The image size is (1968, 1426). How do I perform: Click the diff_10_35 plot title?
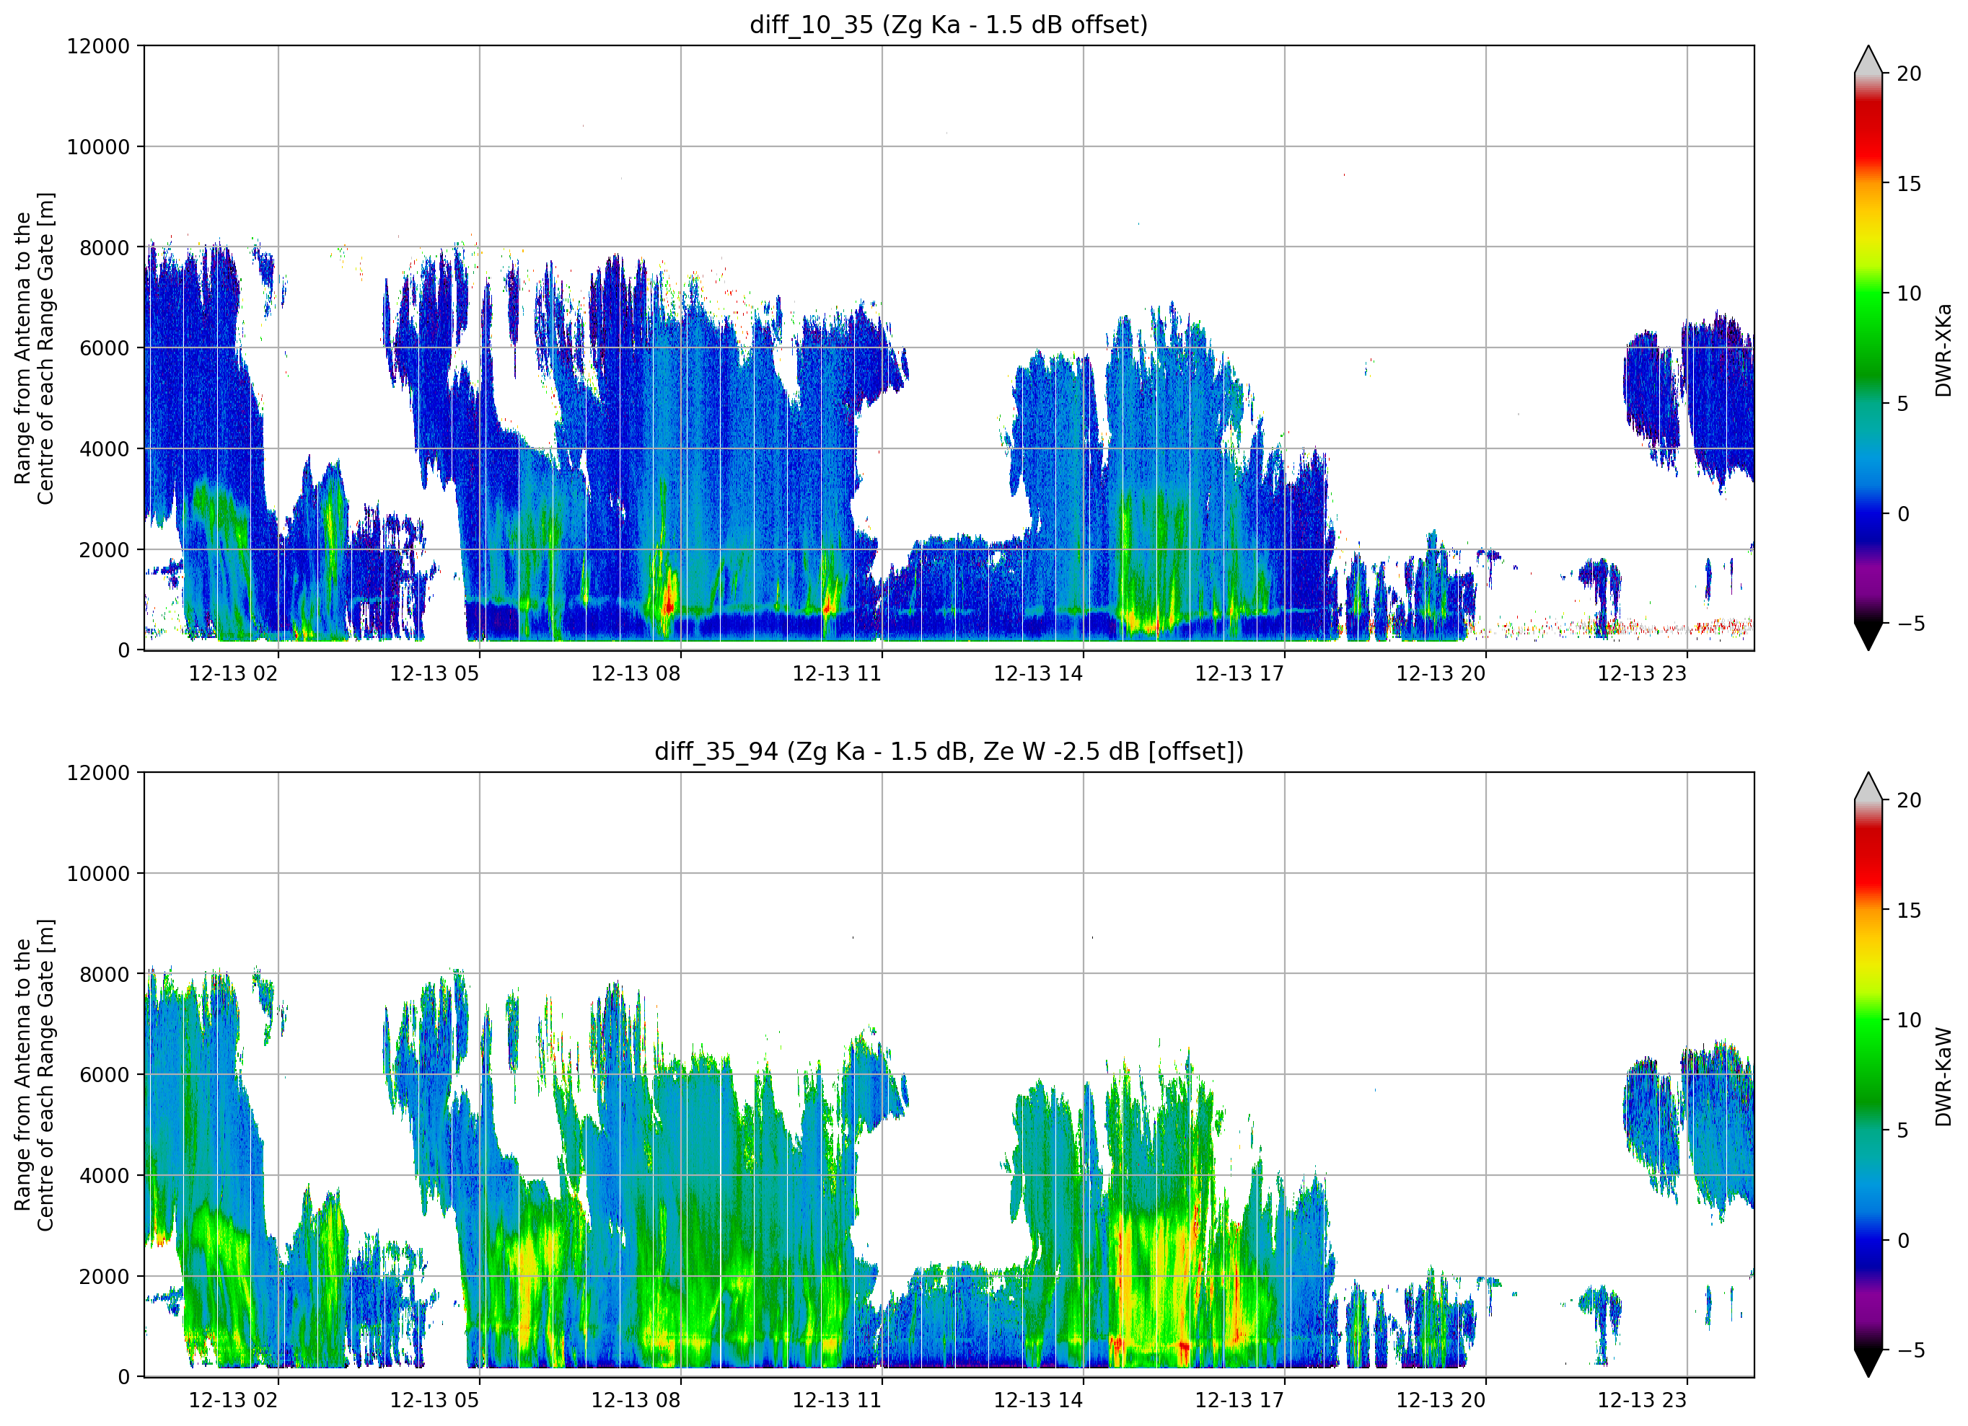[949, 25]
